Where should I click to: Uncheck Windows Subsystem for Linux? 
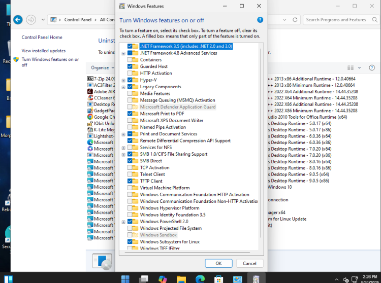[x=130, y=241]
